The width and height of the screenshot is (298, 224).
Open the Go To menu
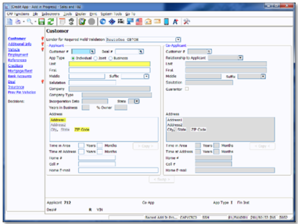point(130,14)
